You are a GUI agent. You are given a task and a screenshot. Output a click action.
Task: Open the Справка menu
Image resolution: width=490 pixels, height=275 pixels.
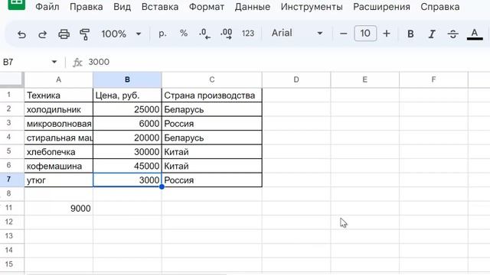pyautogui.click(x=440, y=7)
